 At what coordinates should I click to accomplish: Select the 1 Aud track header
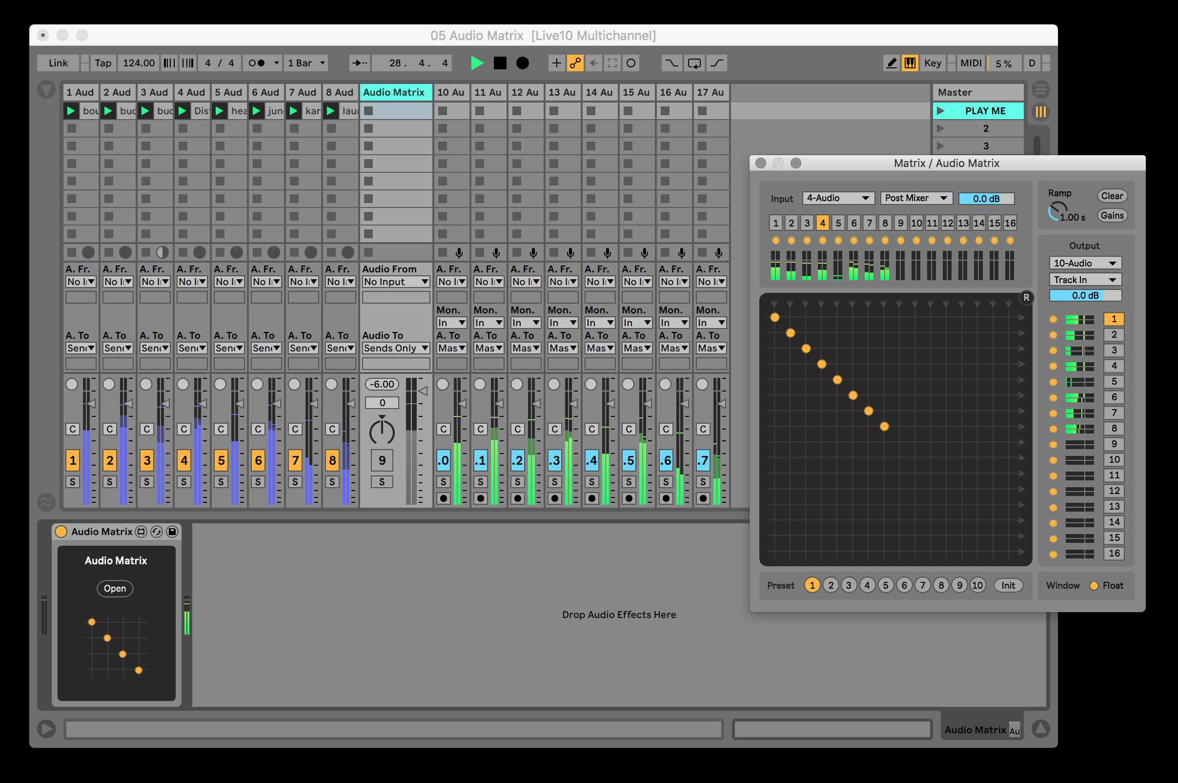pos(81,92)
